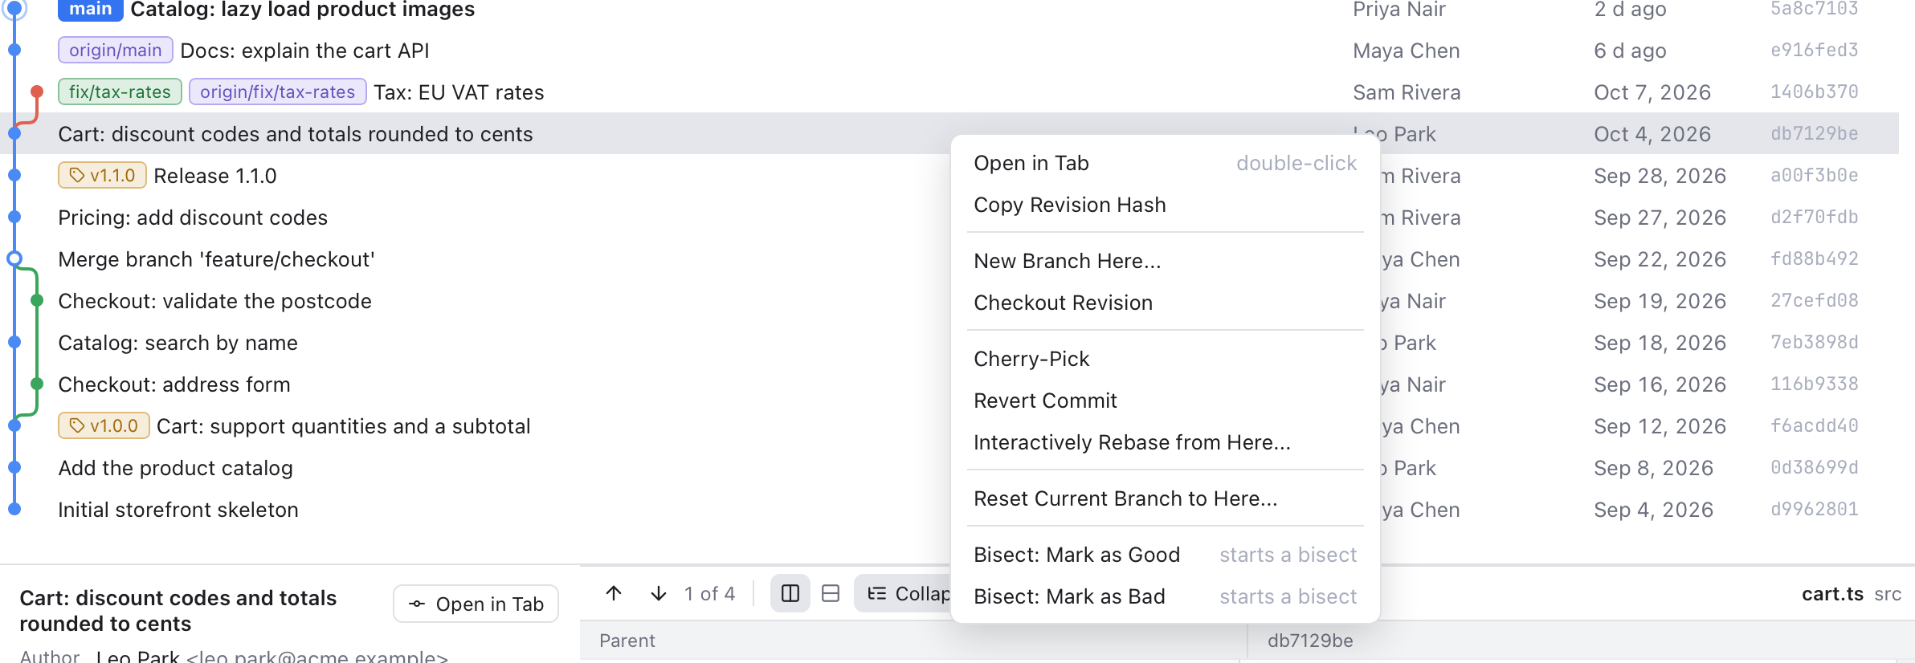Click the hollow merge node for feature/checkout
Viewport: 1915px width, 663px height.
(x=14, y=258)
